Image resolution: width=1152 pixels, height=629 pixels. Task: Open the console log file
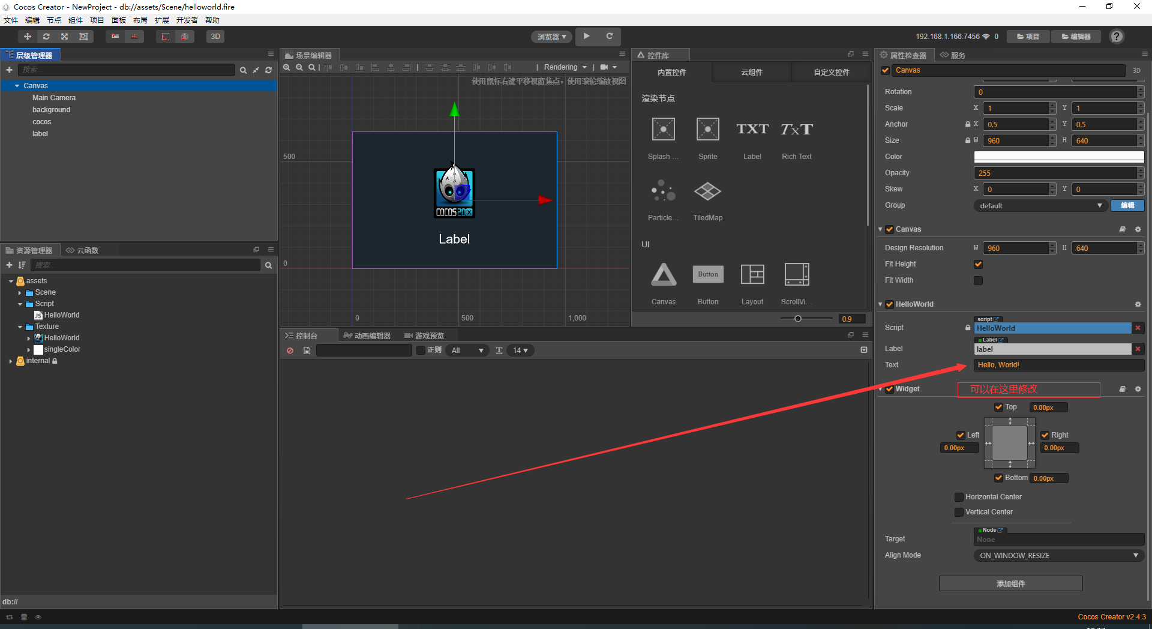307,351
